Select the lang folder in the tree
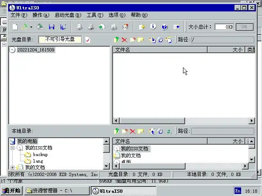Image resolution: width=262 pixels, height=196 pixels. pyautogui.click(x=38, y=161)
